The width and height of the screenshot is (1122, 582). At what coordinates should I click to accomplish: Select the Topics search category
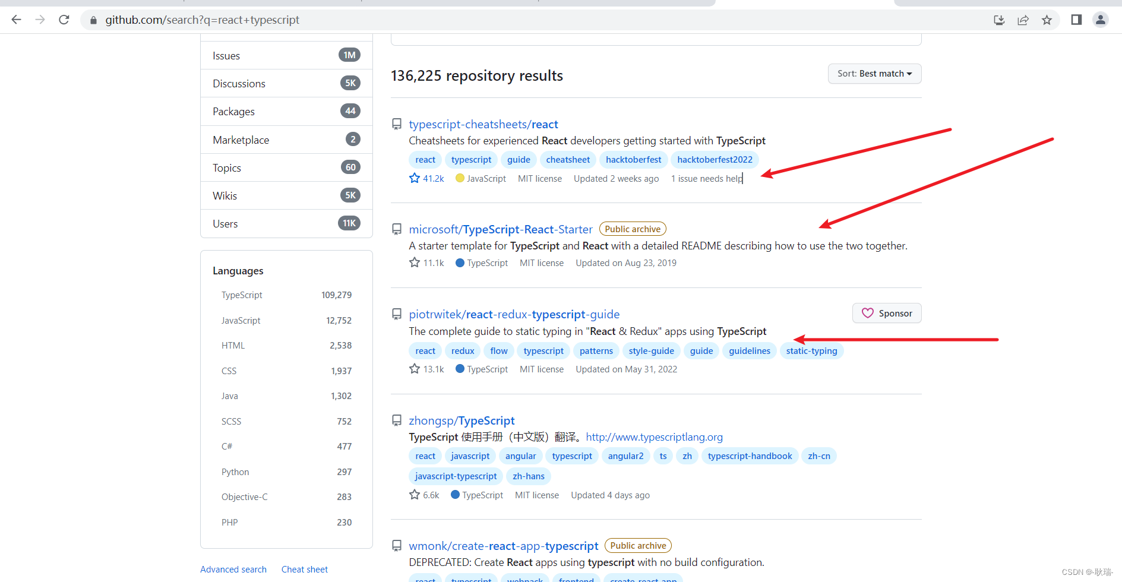pos(286,167)
